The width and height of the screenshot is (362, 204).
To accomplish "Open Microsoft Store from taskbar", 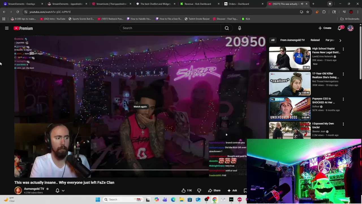I will pos(190,199).
